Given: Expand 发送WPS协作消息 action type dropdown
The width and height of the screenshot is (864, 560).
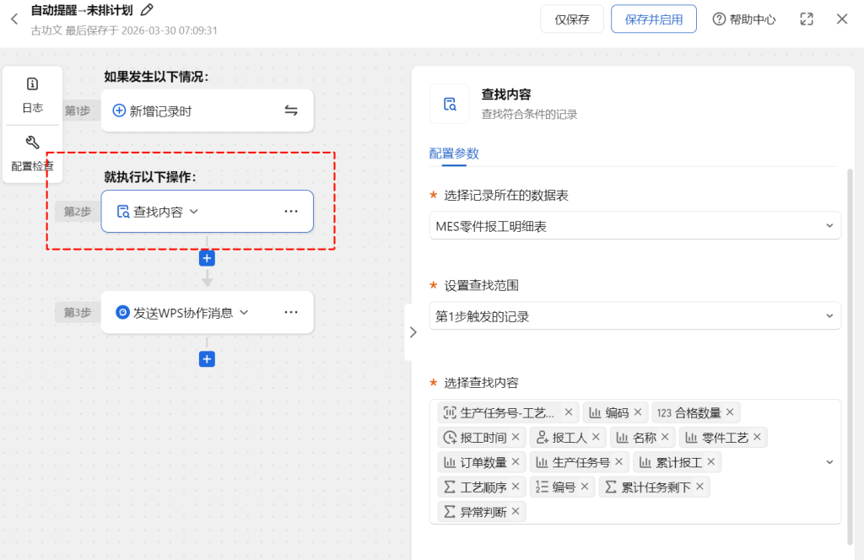Looking at the screenshot, I should click(244, 313).
